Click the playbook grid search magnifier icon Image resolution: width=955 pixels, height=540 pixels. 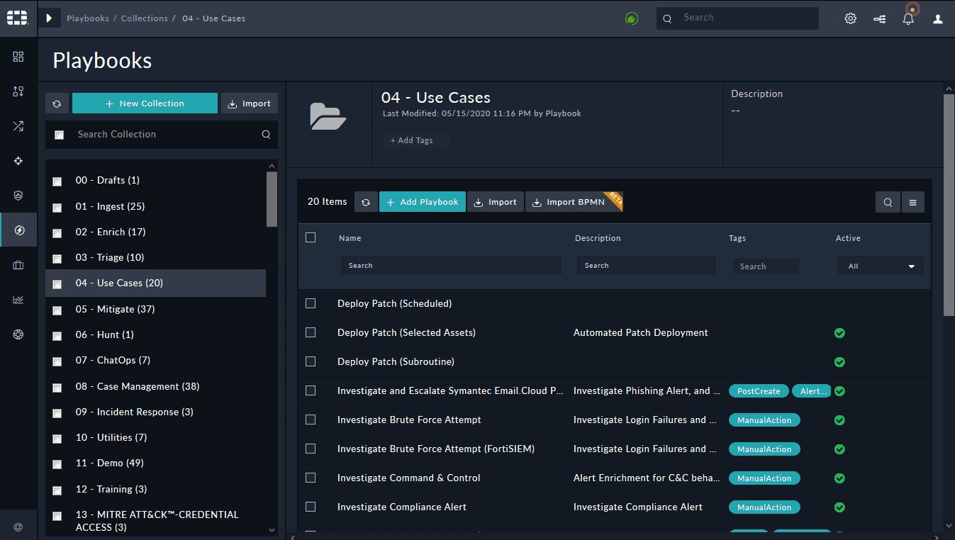coord(888,203)
